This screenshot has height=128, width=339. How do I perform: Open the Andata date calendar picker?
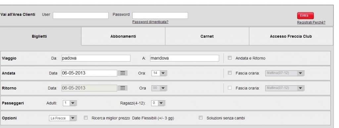[x=122, y=73]
